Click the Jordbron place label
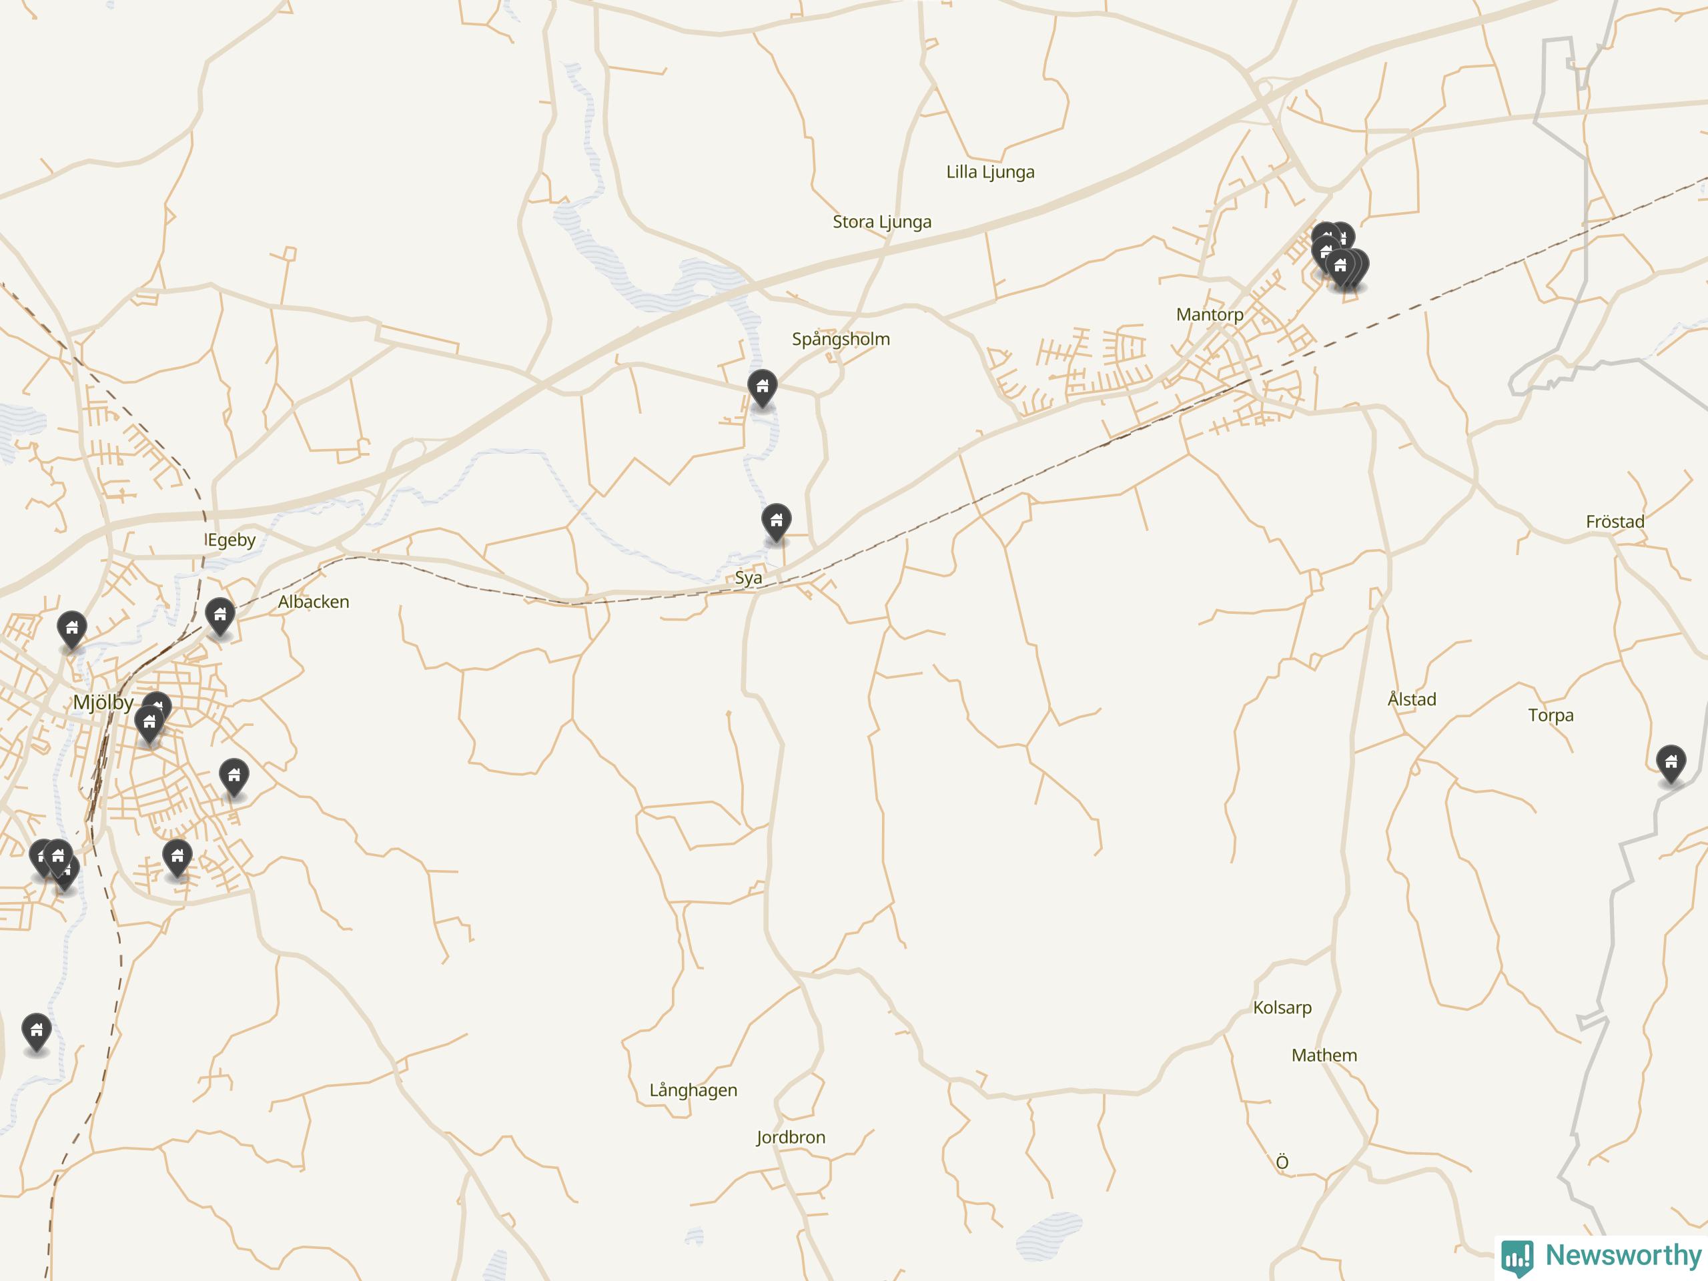Viewport: 1708px width, 1281px height. tap(790, 1137)
